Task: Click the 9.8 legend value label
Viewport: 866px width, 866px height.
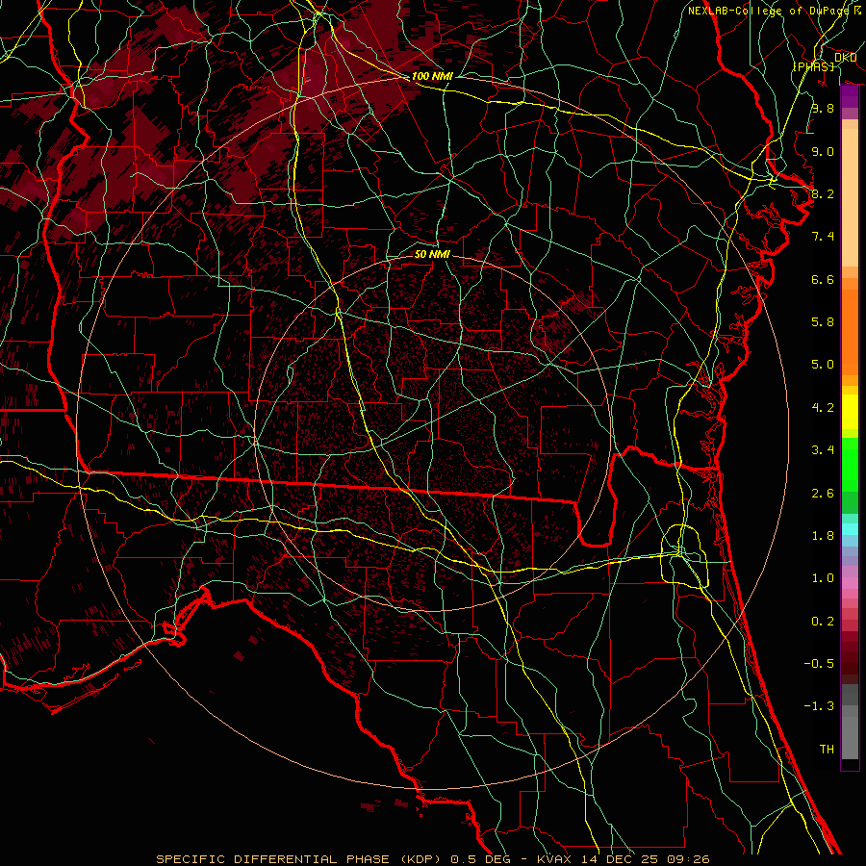Action: tap(822, 109)
